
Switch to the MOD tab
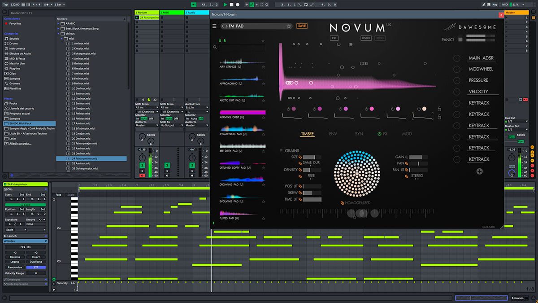[x=407, y=134]
